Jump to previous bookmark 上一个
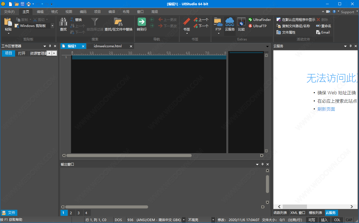Viewport: 359px width, 223px height. [x=201, y=20]
